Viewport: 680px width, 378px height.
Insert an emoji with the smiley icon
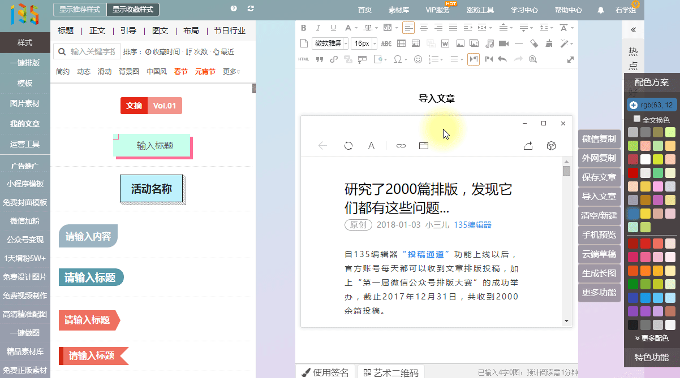point(418,59)
